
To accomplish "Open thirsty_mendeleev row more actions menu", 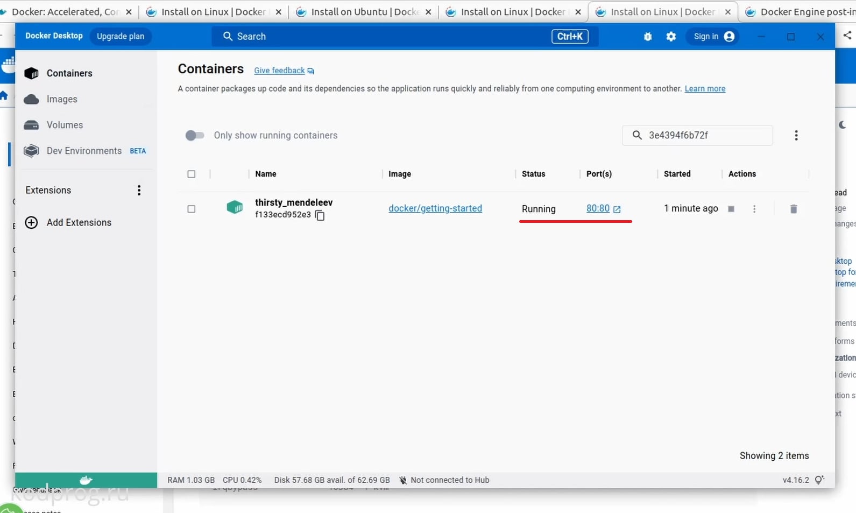I will click(x=754, y=209).
